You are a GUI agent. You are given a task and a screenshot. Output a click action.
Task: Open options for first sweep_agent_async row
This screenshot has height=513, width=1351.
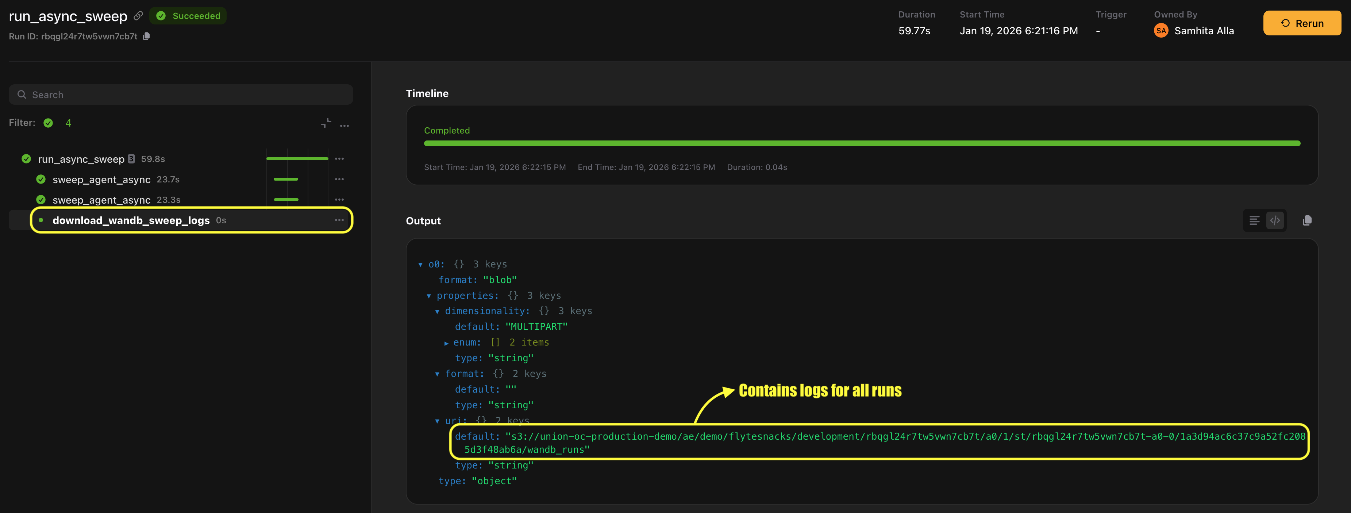339,179
